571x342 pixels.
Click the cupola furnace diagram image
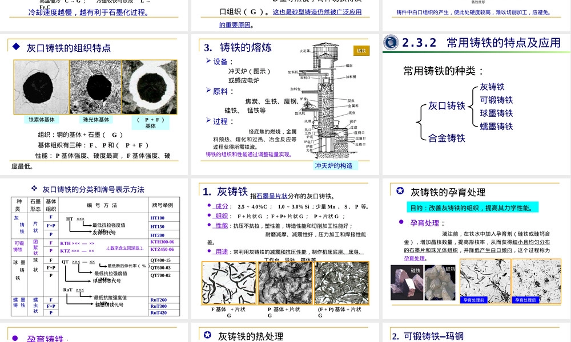(328, 101)
